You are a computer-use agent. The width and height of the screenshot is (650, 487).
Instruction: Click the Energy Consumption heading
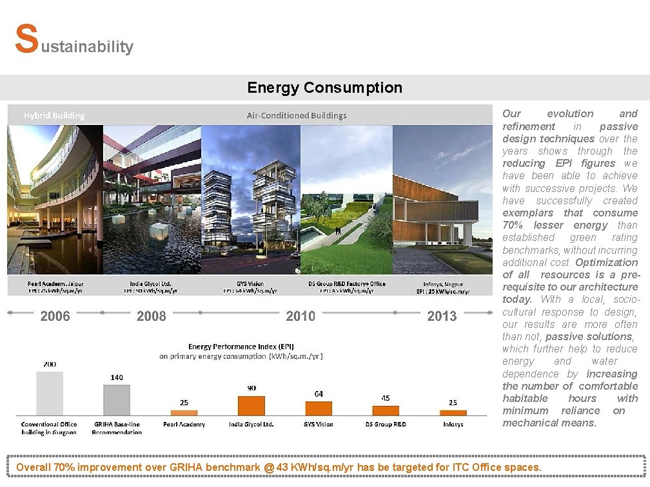tap(324, 88)
